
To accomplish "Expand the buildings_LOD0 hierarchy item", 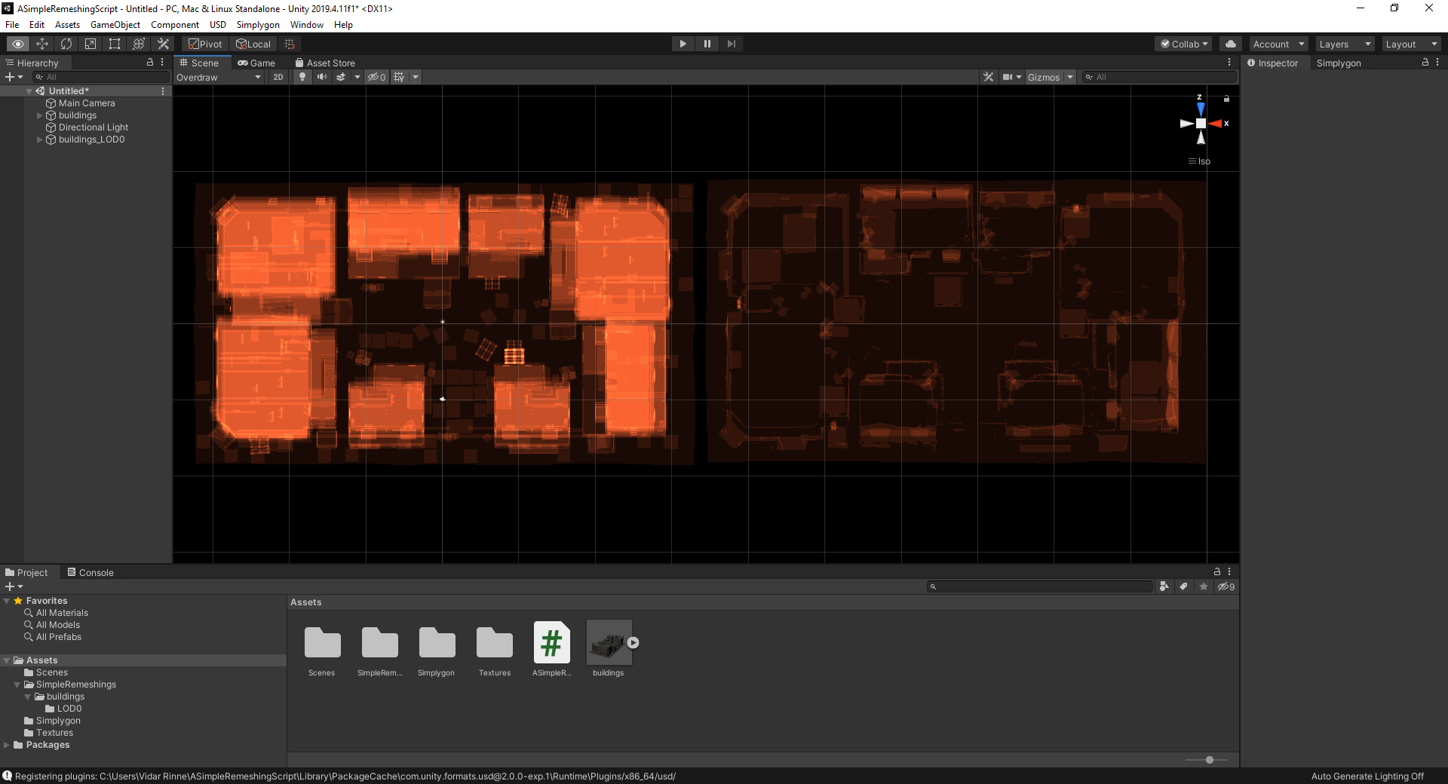I will [x=38, y=139].
